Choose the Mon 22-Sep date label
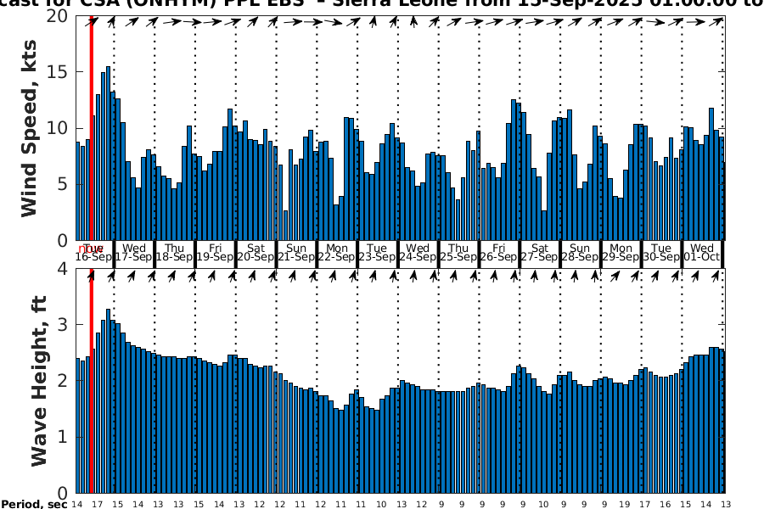Viewport: 764px width, 509px height. [x=337, y=253]
